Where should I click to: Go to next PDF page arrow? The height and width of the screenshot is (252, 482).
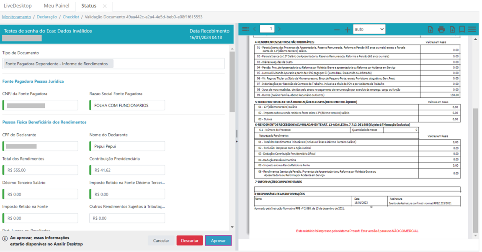tap(279, 29)
